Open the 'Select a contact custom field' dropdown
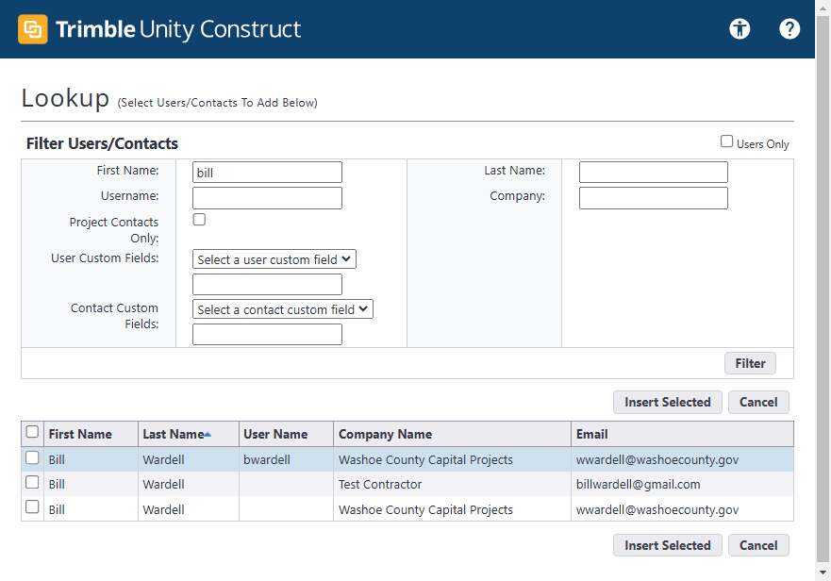This screenshot has width=831, height=581. 282,309
